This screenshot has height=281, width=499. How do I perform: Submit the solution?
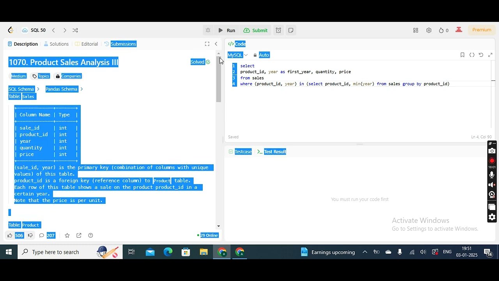pyautogui.click(x=256, y=30)
